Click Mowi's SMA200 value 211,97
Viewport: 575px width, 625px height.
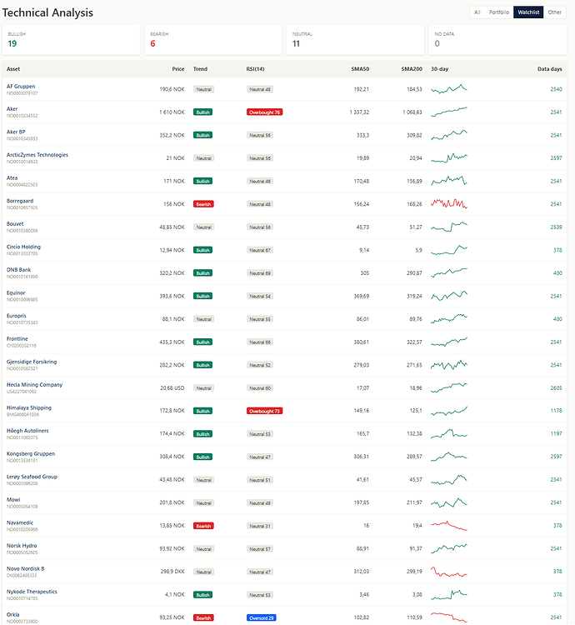click(x=414, y=503)
